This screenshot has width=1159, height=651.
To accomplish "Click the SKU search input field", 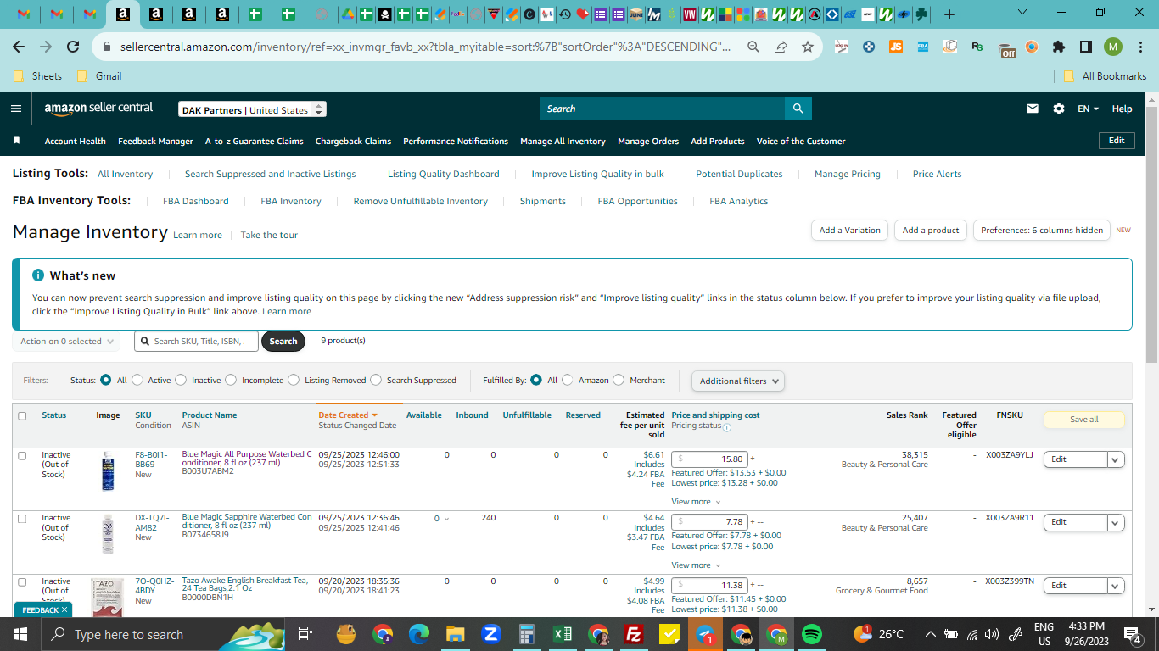I will 196,342.
